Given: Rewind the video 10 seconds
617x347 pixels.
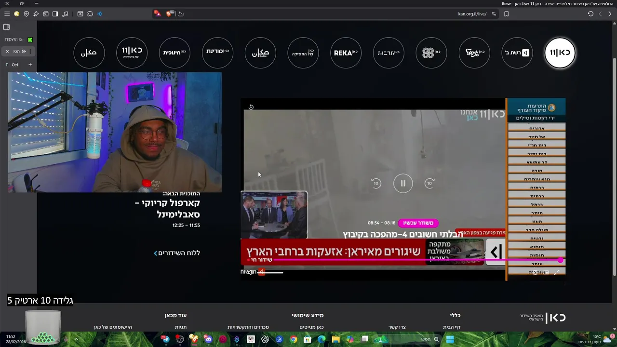Looking at the screenshot, I should coord(376,183).
